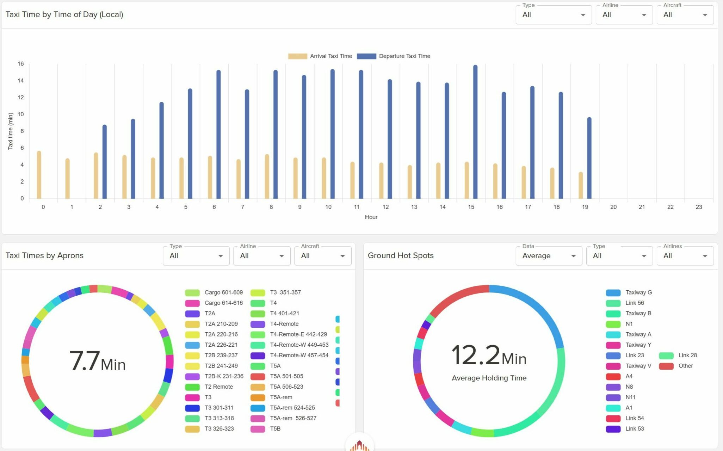This screenshot has width=723, height=451.
Task: Toggle Cargo 614-616 legend entry
Action: (x=214, y=303)
